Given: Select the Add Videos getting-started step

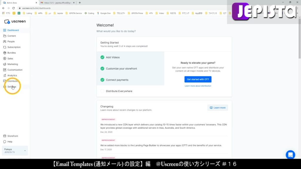Looking at the screenshot, I should click(x=130, y=57).
